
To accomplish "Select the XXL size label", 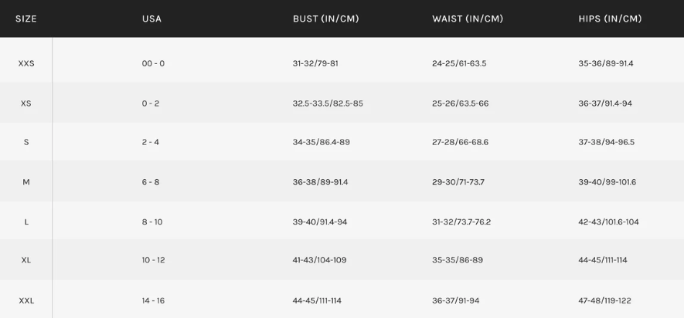I will [26, 301].
